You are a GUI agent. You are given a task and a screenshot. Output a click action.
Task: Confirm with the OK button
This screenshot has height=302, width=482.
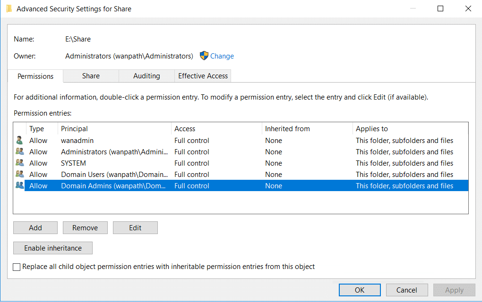click(360, 290)
